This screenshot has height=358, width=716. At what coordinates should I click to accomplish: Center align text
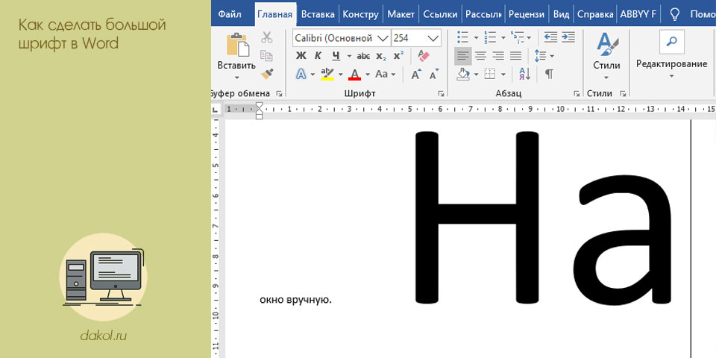pos(480,56)
